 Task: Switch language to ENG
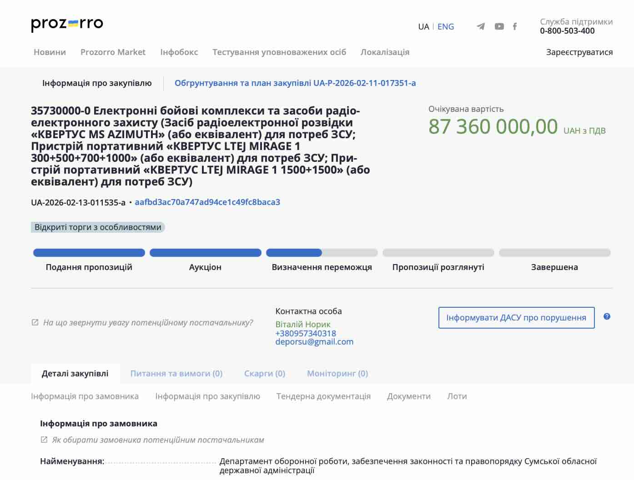tap(445, 26)
